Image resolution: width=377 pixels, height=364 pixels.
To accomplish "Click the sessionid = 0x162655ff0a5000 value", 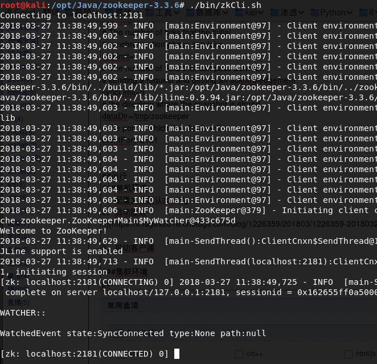I will (x=306, y=292).
